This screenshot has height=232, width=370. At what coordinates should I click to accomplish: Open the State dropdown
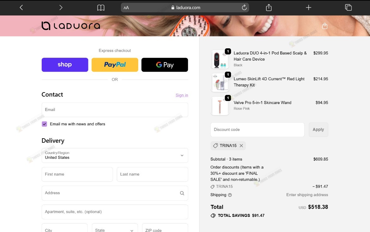coord(115,230)
